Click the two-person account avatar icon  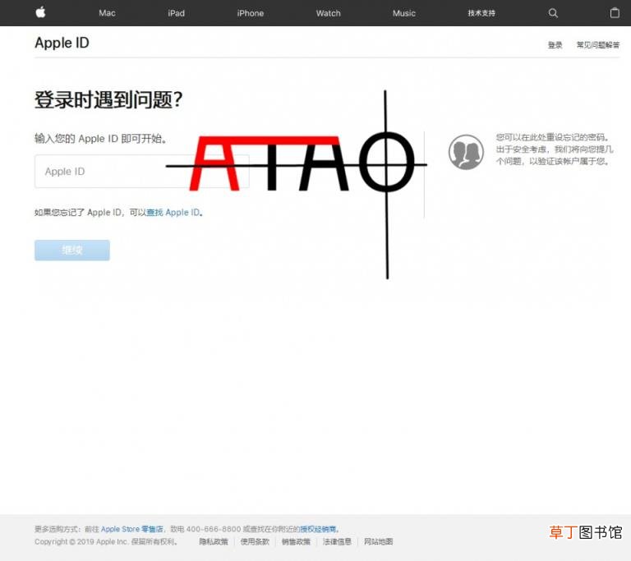(x=466, y=152)
